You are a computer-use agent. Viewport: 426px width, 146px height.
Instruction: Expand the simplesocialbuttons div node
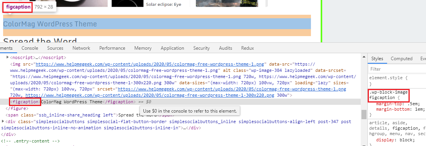tap(3, 121)
